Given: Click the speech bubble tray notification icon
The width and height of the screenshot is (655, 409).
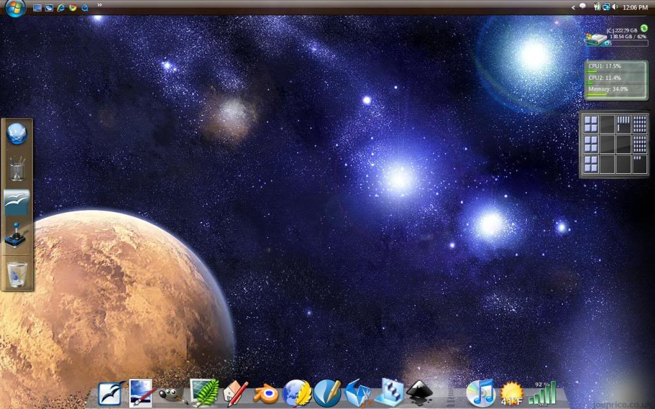Looking at the screenshot, I should point(582,6).
